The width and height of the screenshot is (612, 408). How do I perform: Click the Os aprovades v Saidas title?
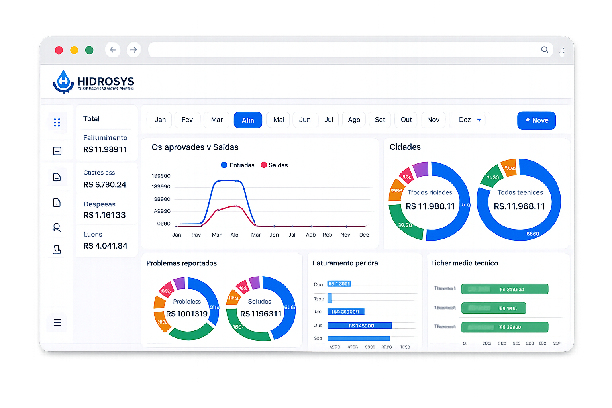coord(195,147)
